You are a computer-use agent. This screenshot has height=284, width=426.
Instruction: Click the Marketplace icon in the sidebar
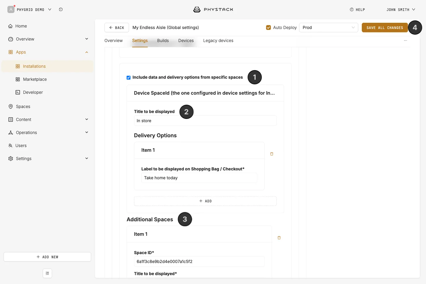(18, 79)
